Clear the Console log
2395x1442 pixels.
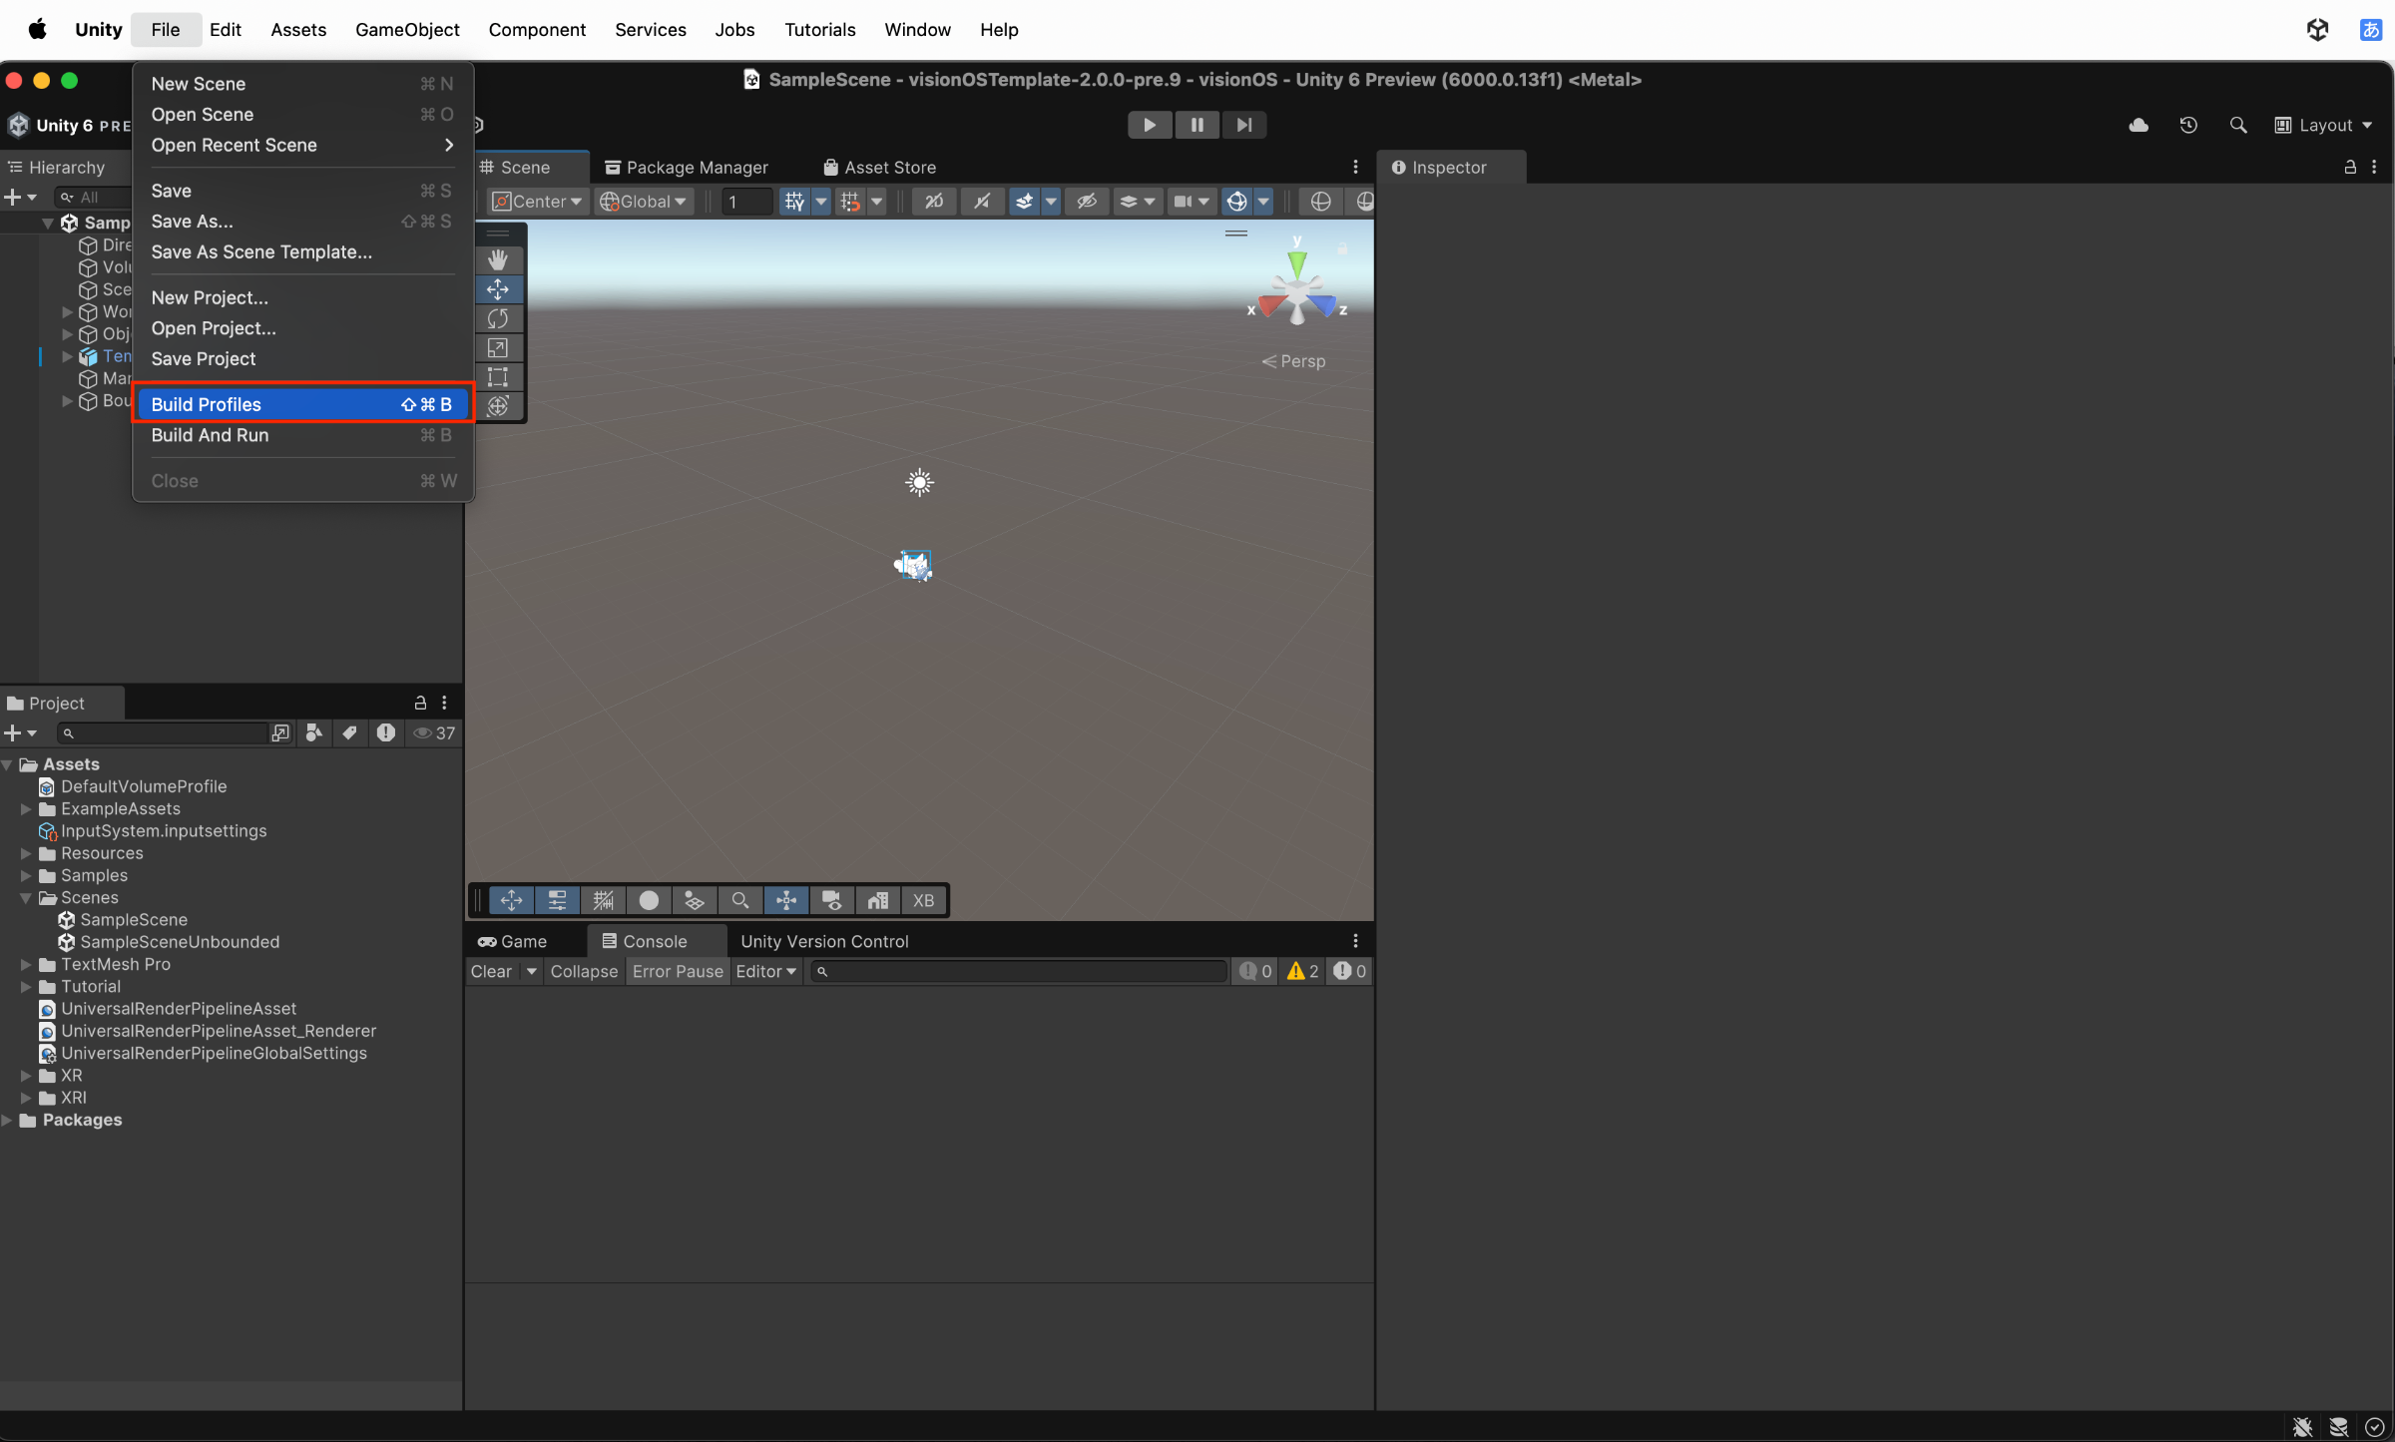[x=491, y=971]
